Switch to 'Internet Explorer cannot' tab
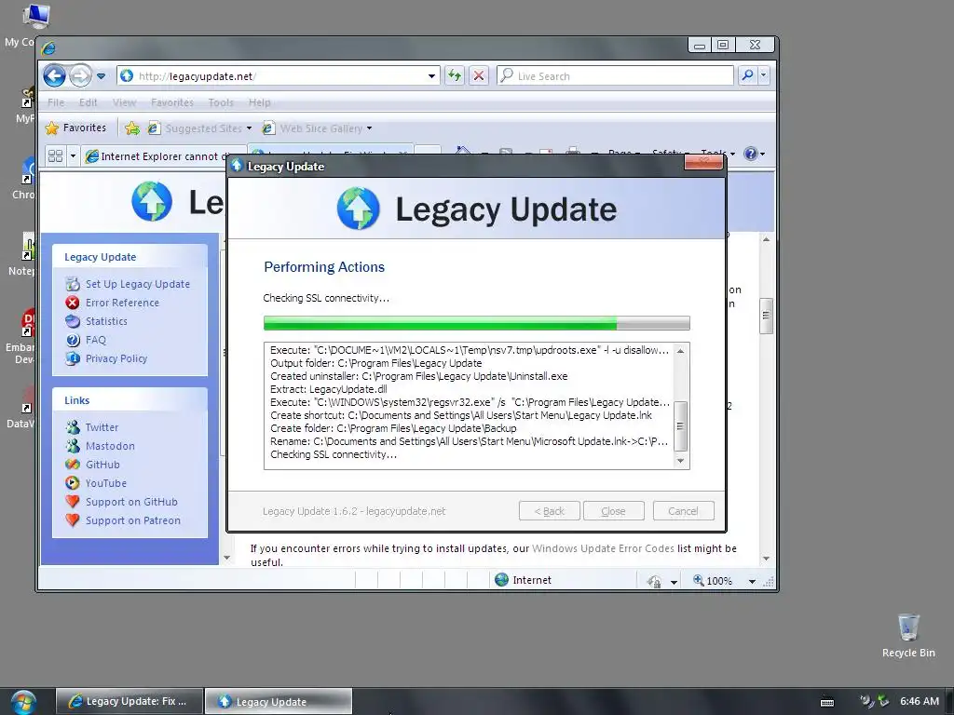954x715 pixels. tap(163, 156)
